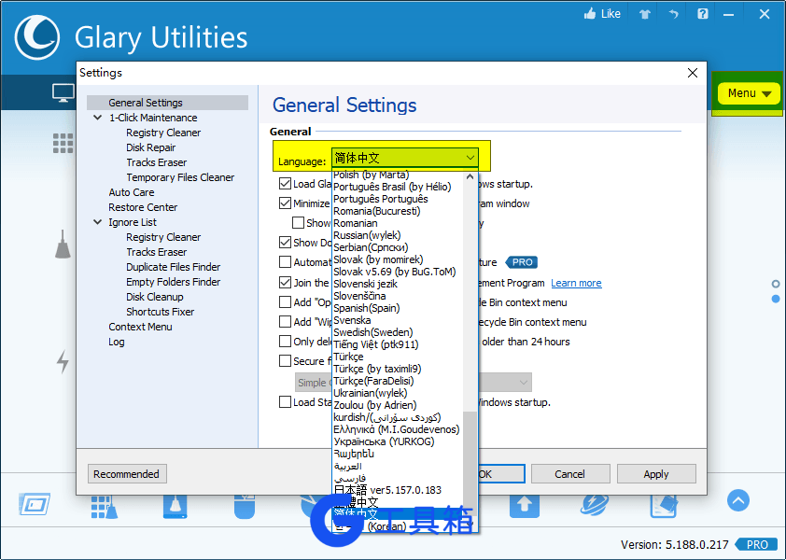Image resolution: width=786 pixels, height=560 pixels.
Task: Toggle the Load Glary checkbox
Action: click(286, 184)
